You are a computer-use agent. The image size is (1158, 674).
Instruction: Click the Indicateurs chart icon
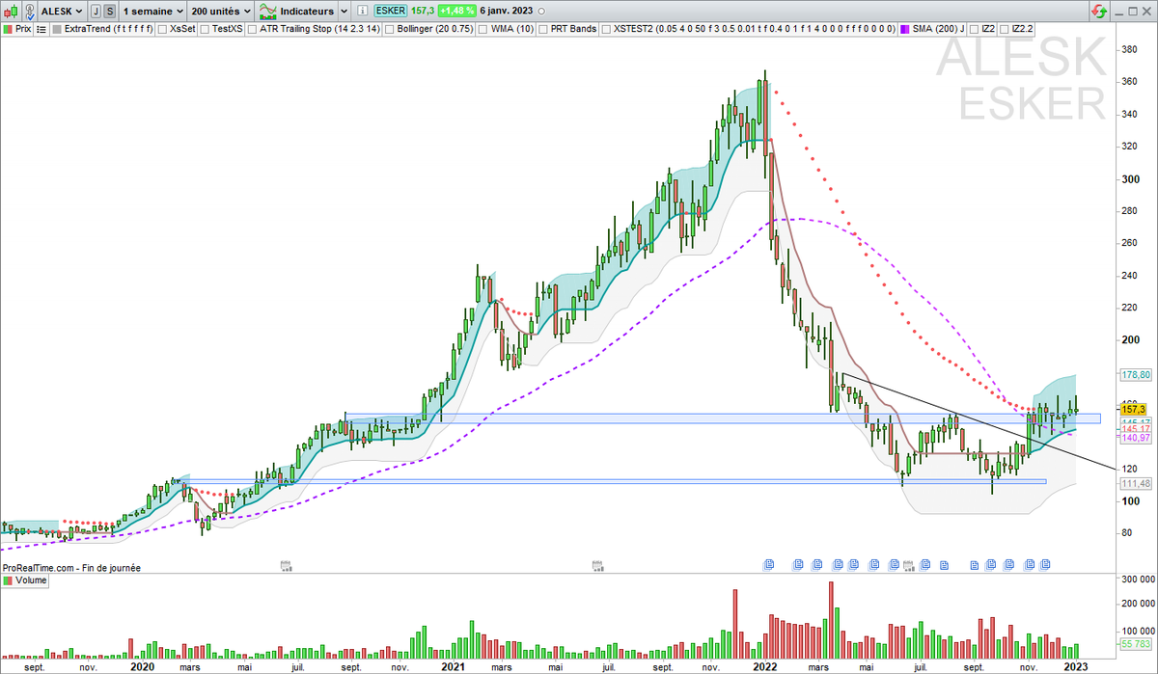(268, 12)
